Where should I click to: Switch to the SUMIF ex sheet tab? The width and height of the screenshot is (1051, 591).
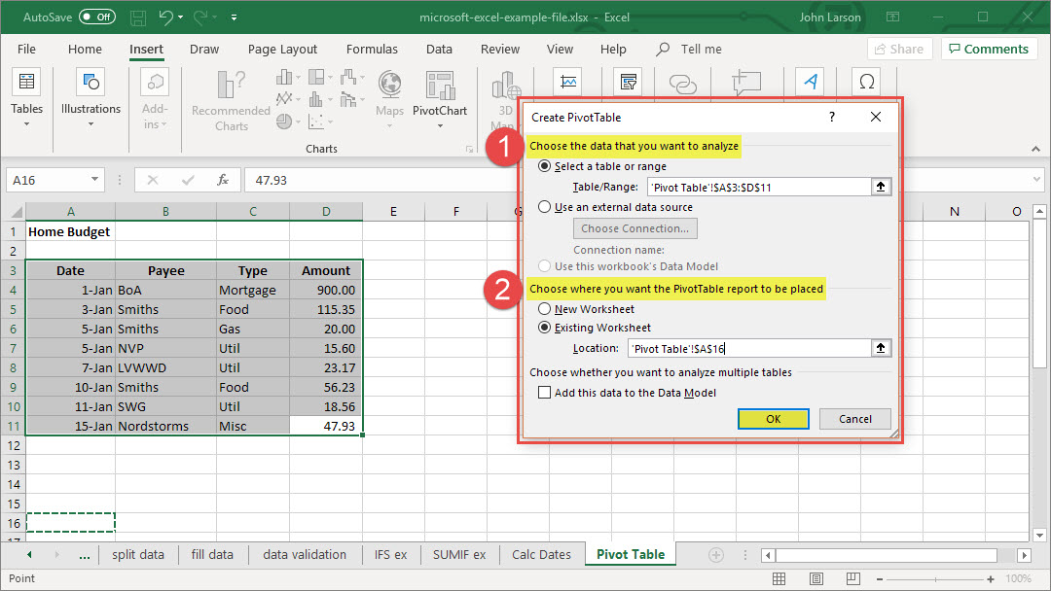click(x=459, y=555)
